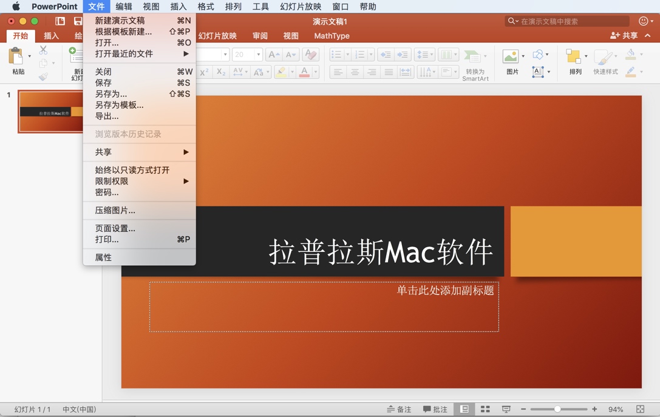The height and width of the screenshot is (417, 660).
Task: Toggle center text alignment
Action: point(354,71)
